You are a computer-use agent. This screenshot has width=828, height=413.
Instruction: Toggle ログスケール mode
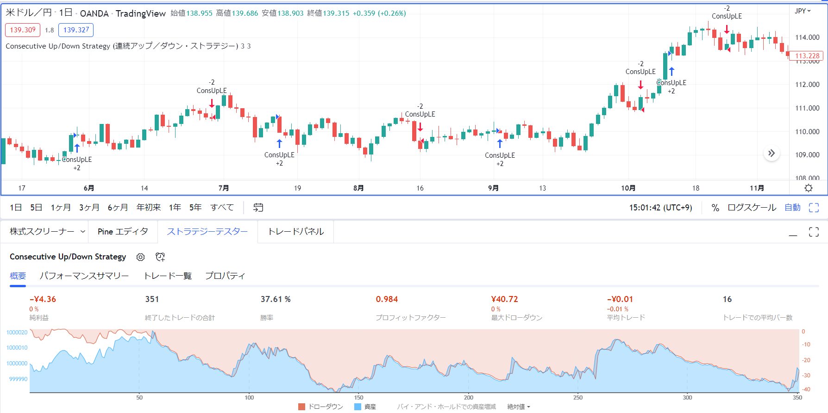[752, 208]
